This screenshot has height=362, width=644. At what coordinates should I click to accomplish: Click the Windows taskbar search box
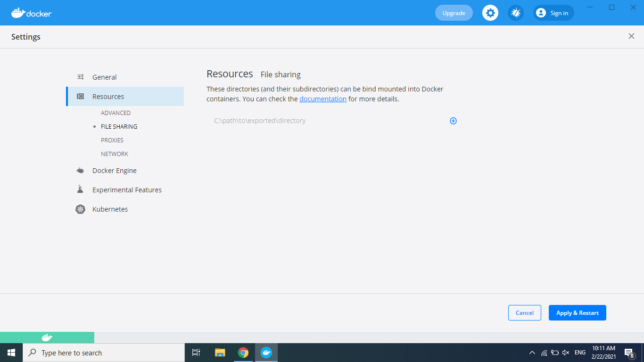(104, 353)
